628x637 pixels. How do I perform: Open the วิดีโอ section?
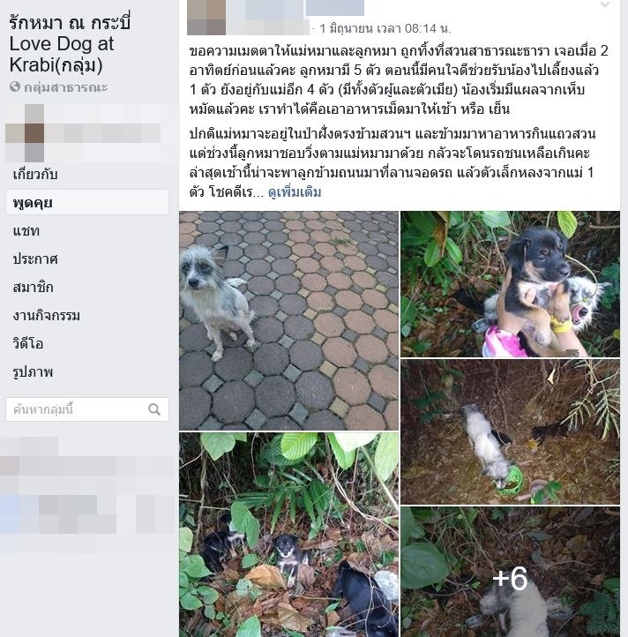[x=28, y=344]
